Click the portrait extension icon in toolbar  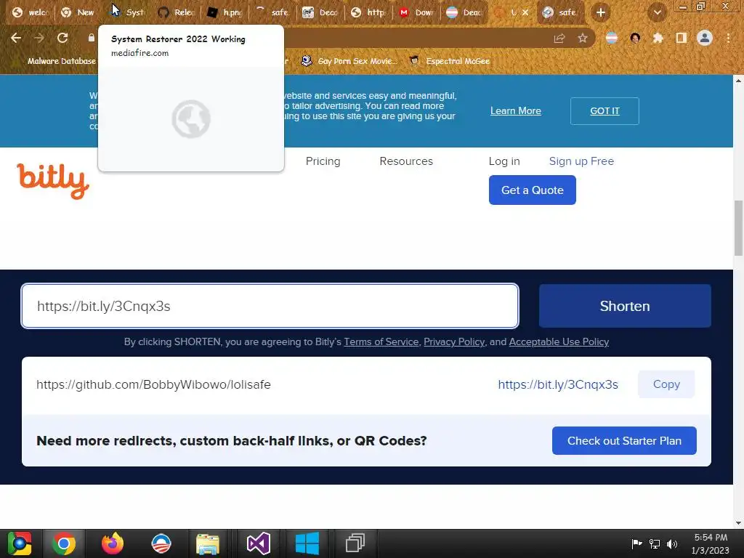(635, 38)
